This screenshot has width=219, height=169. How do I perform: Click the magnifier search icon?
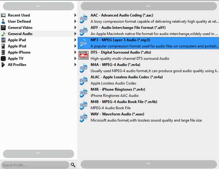pyautogui.click(x=73, y=165)
